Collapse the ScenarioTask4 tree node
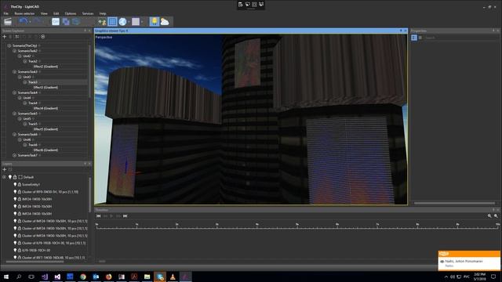Viewport: 502px width, 282px height. [14, 92]
